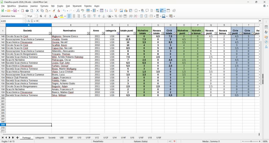Click the add new sheet plus button

pyautogui.click(x=17, y=137)
